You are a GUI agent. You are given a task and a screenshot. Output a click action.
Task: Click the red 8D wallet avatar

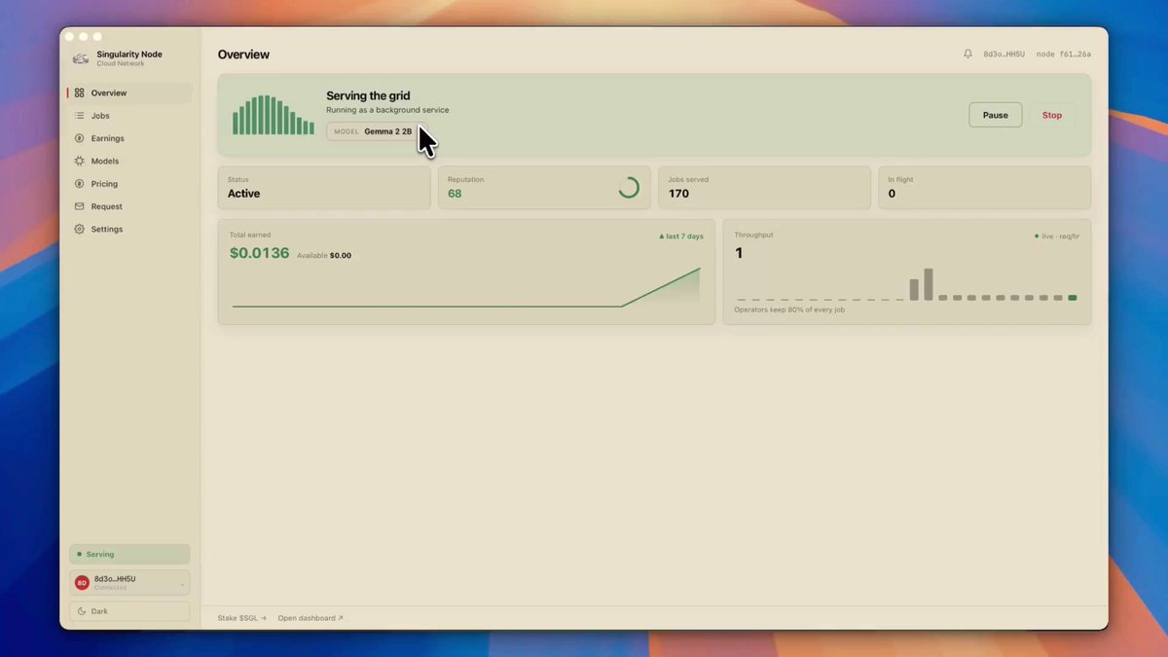pyautogui.click(x=82, y=583)
